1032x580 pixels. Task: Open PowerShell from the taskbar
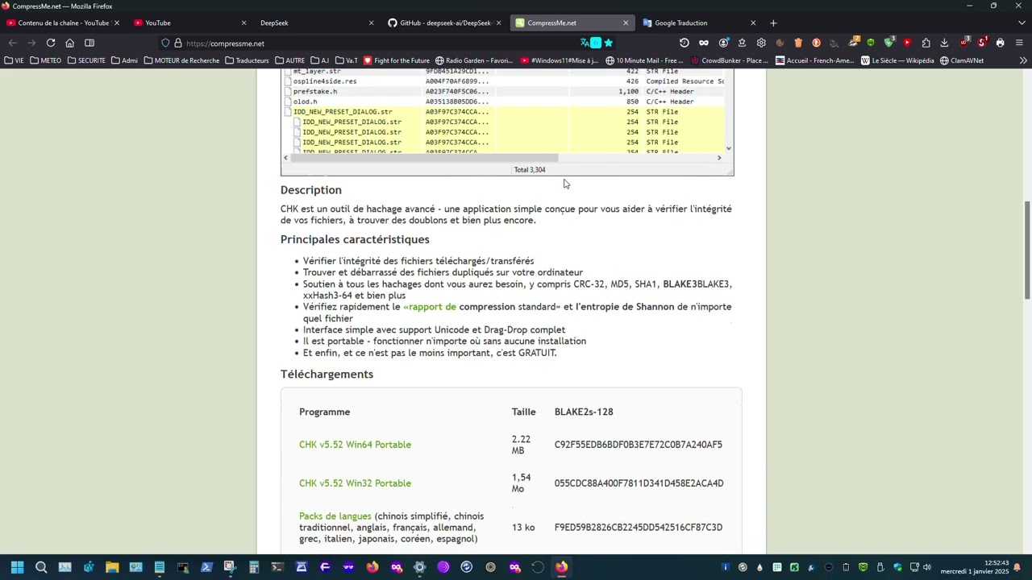[x=206, y=567]
